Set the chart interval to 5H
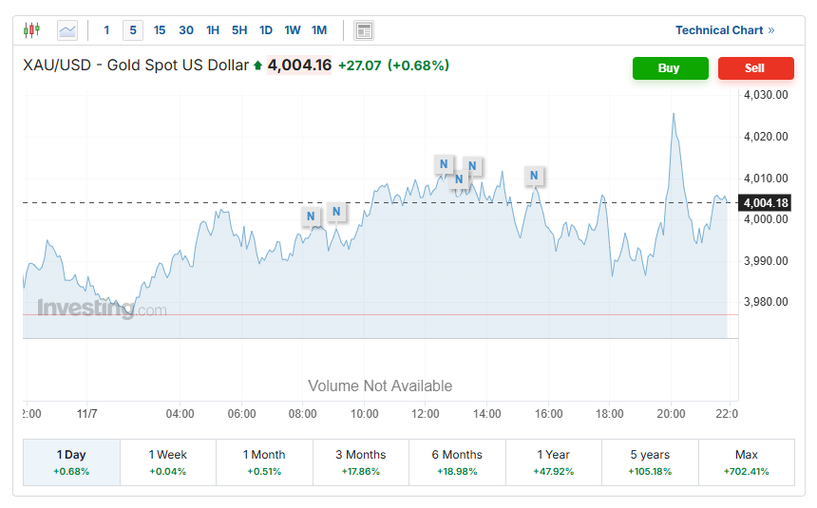 click(239, 30)
